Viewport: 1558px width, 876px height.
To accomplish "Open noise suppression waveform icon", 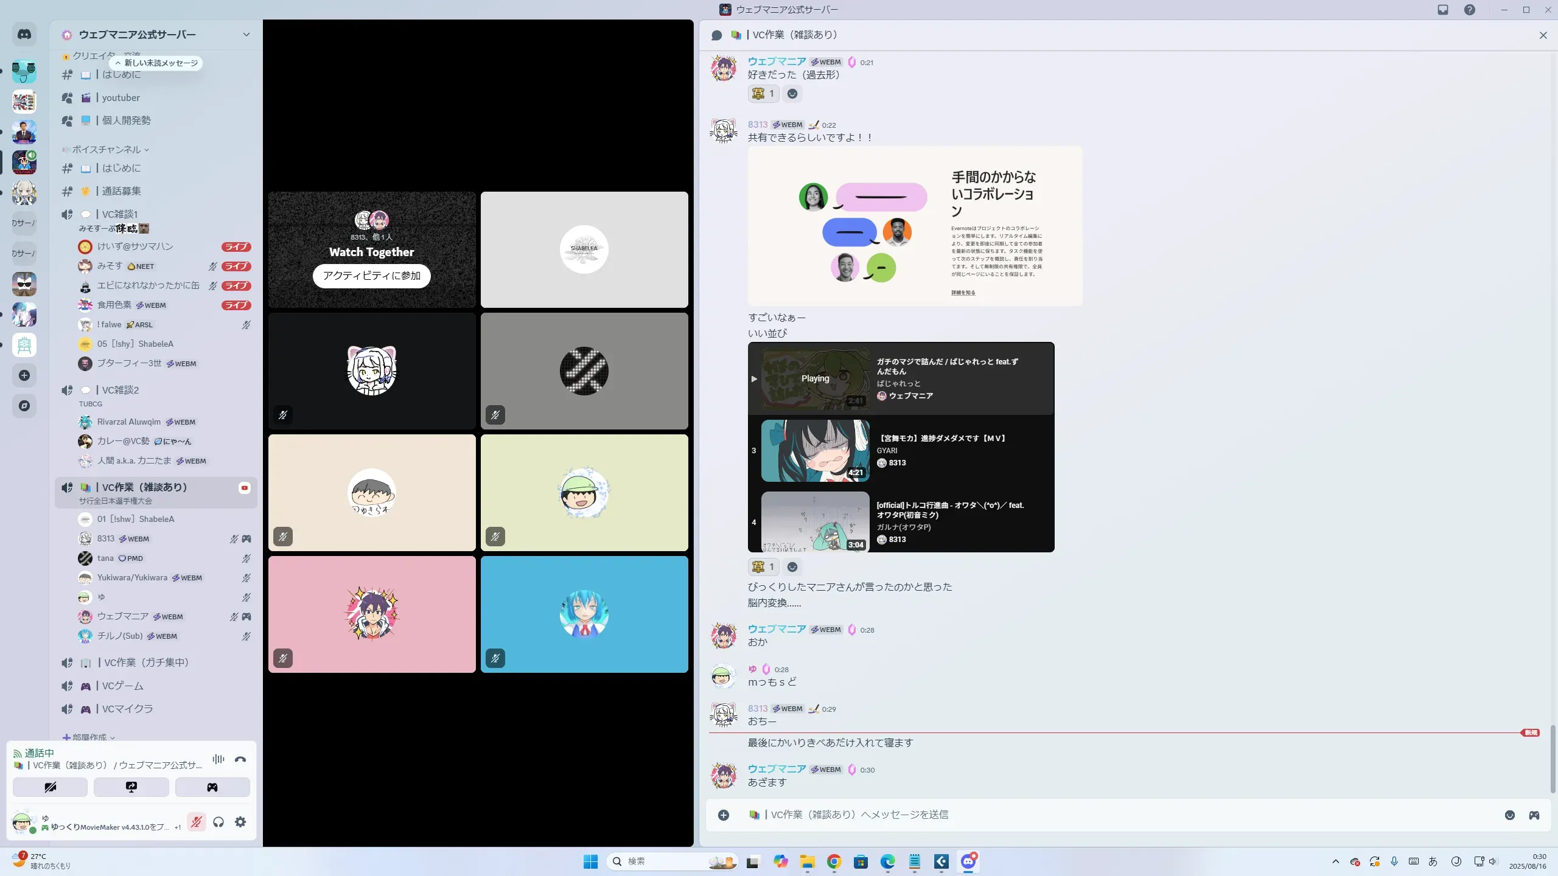I will (x=218, y=759).
